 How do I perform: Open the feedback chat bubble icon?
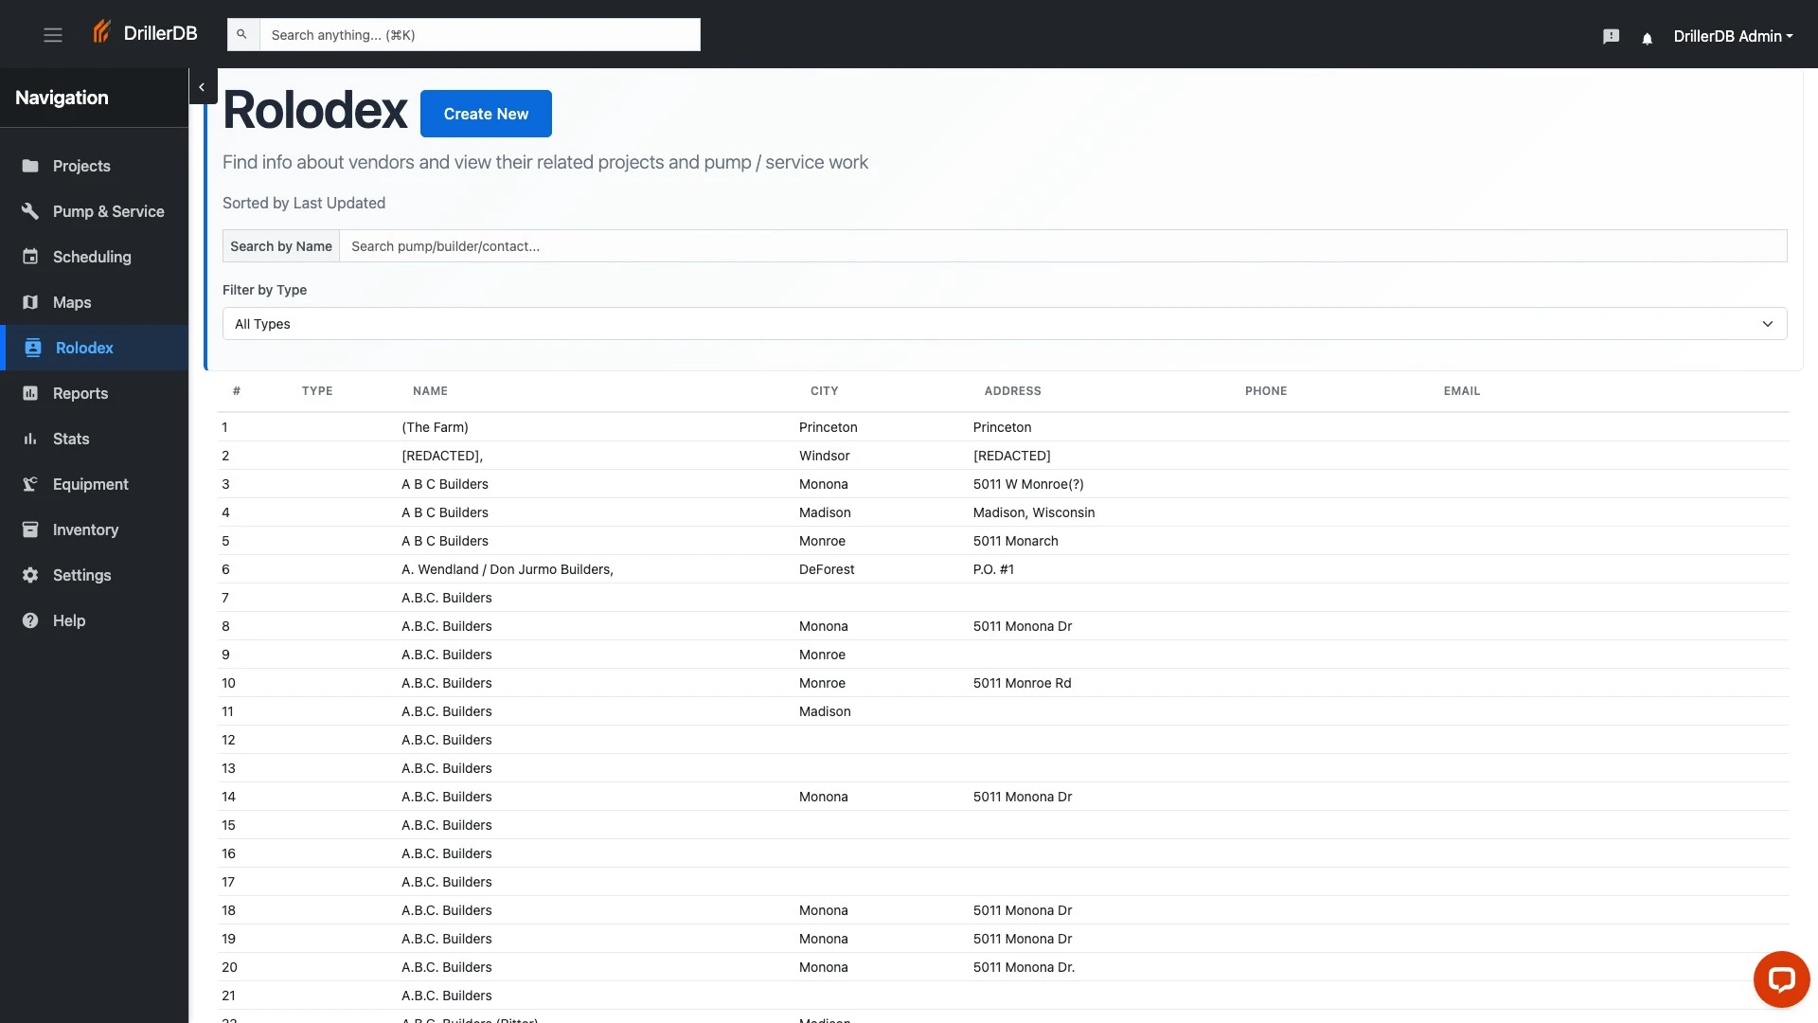1611,36
